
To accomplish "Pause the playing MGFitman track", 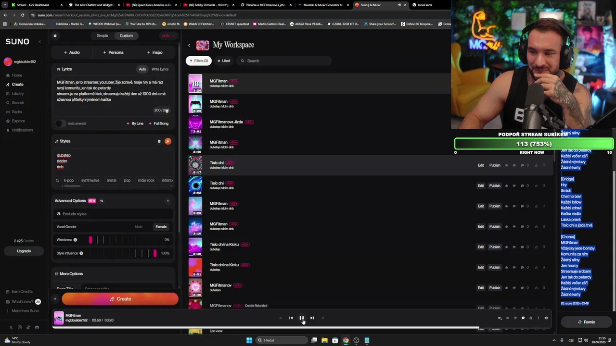I will pos(302,318).
